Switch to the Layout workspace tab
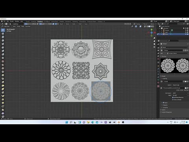Screen dimensions: 189x142 coord(28,22)
